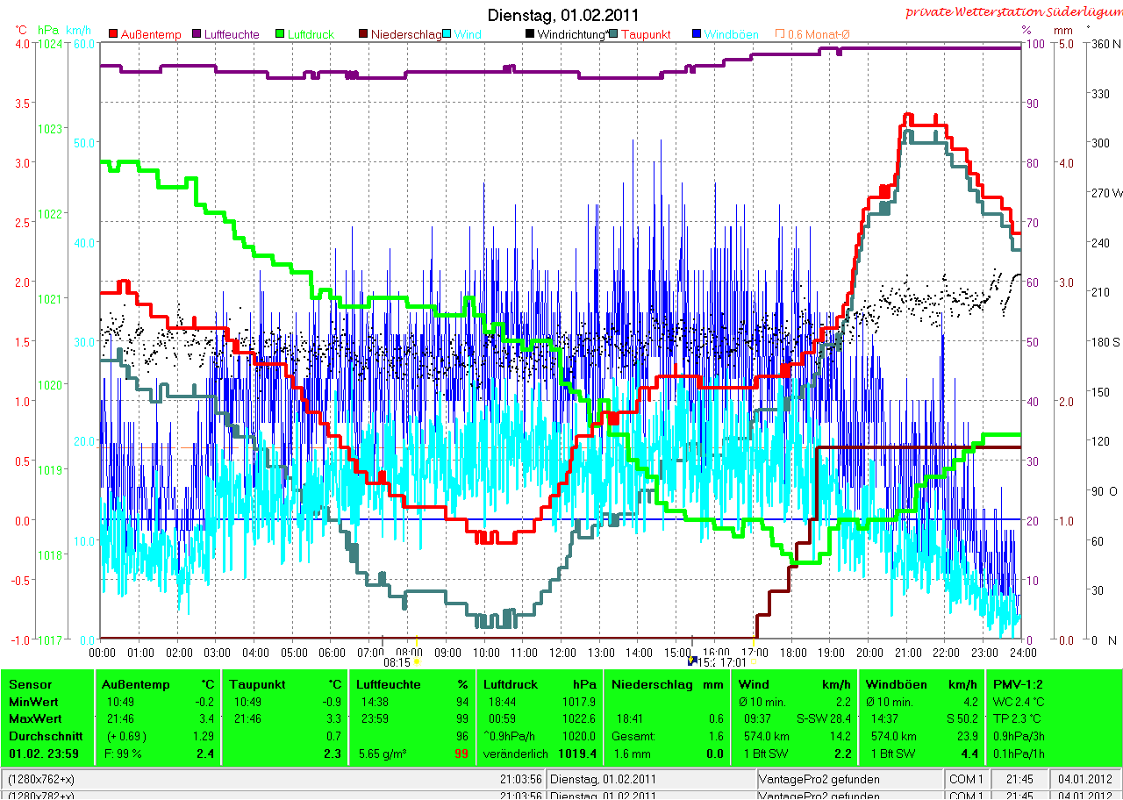Click the blue Windböen legend square
The image size is (1123, 800).
(697, 34)
